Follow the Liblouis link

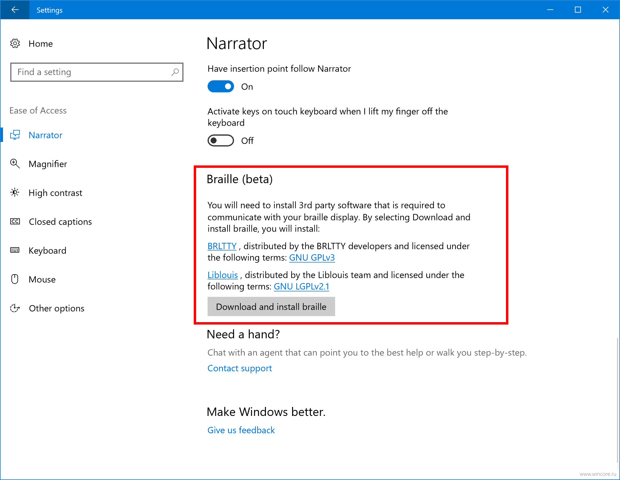coord(223,275)
